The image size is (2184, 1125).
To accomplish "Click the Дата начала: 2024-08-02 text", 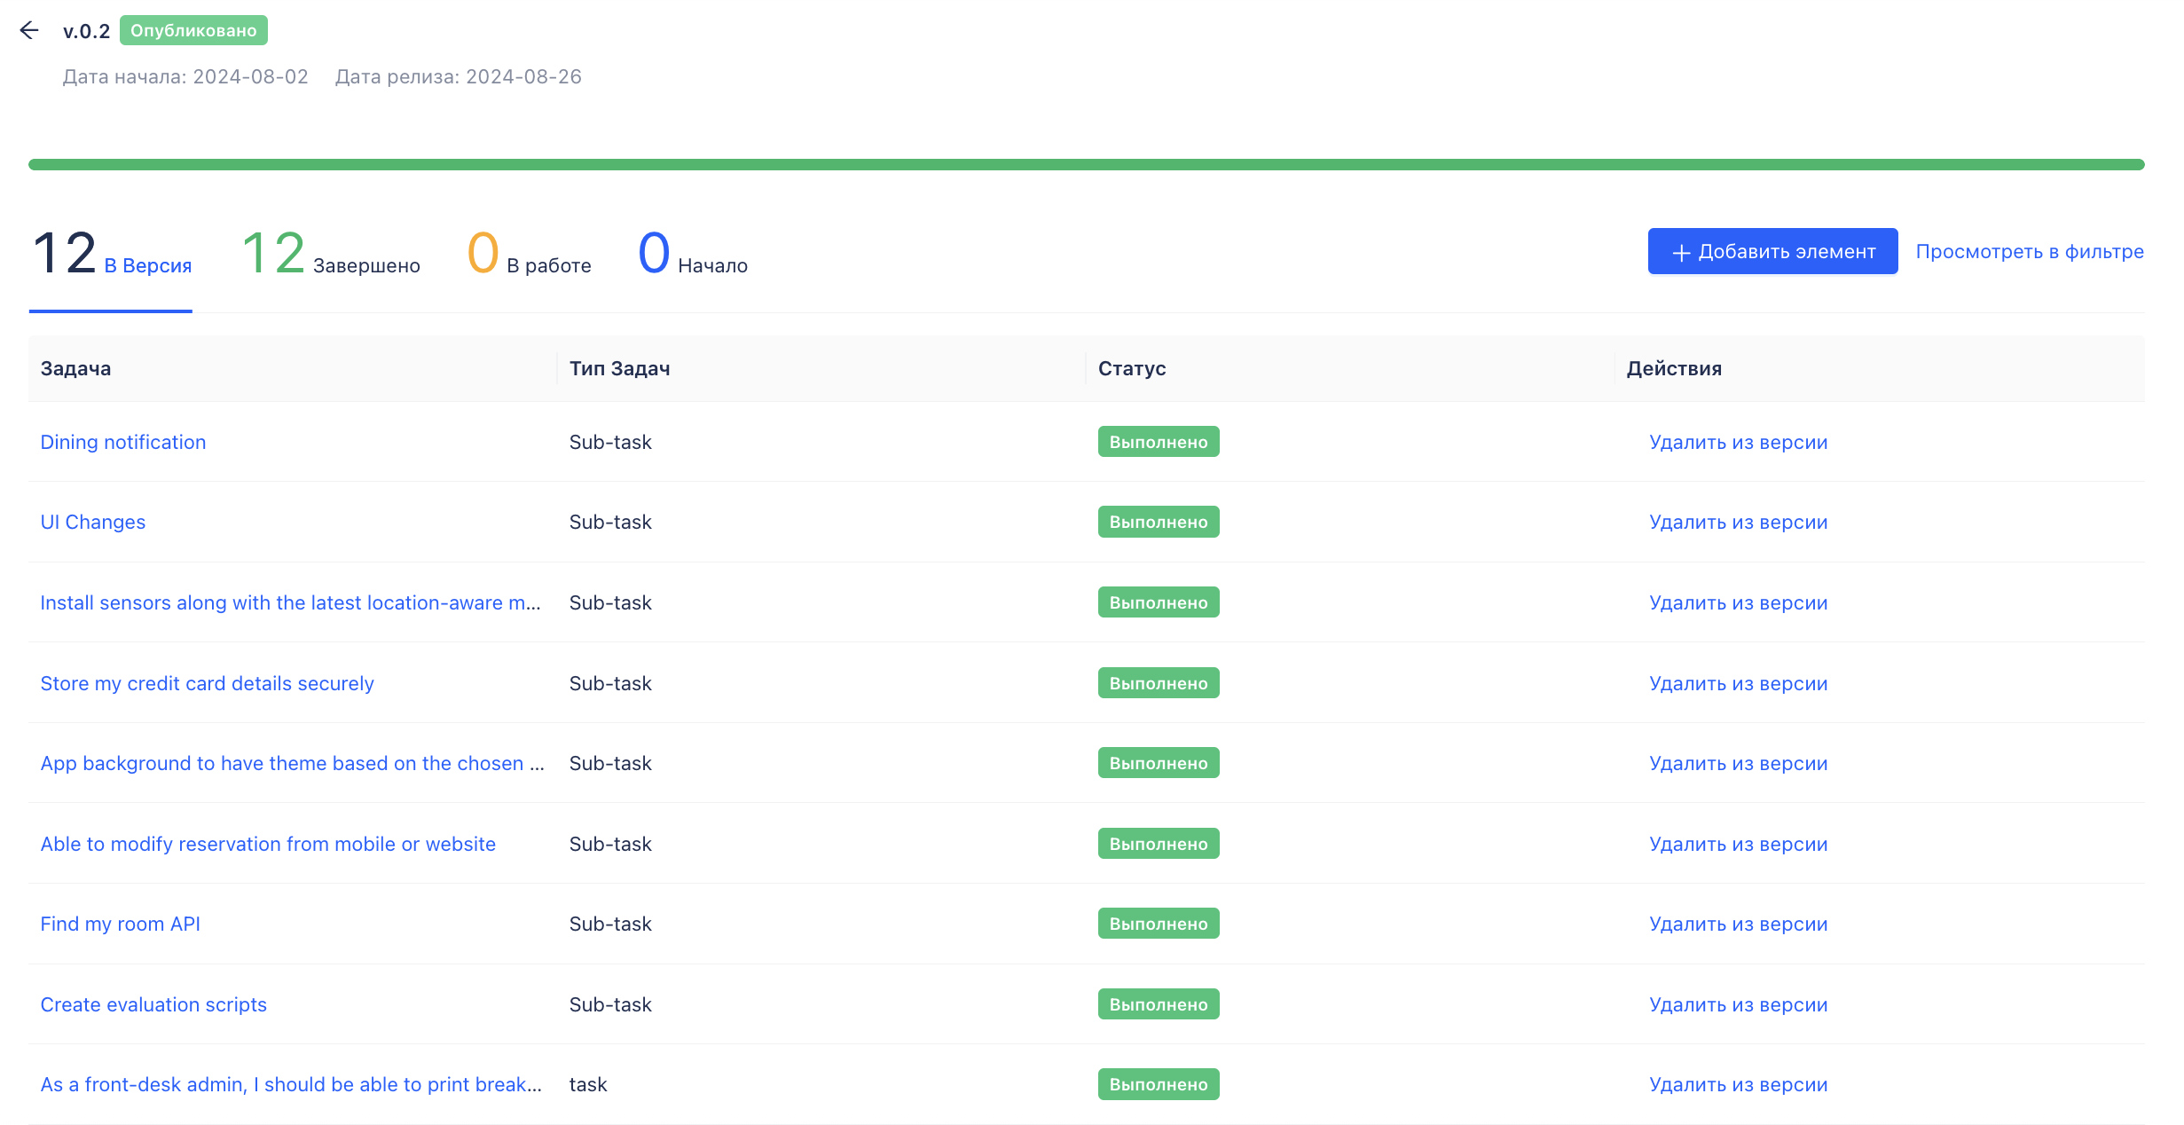I will coord(185,76).
